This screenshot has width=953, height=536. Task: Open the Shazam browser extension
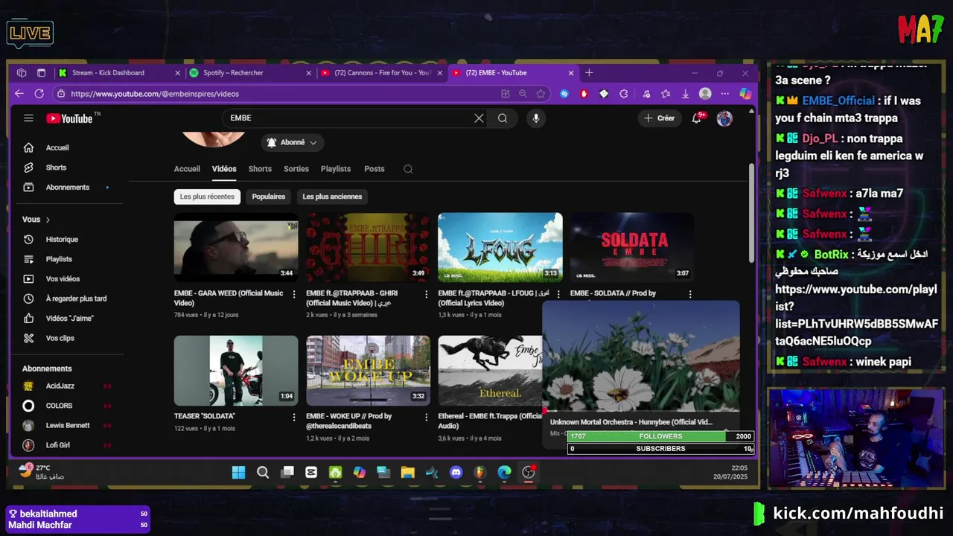pos(564,94)
